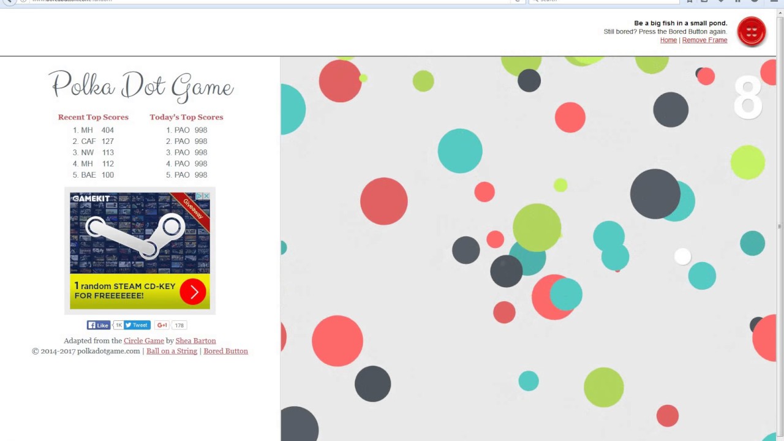Image resolution: width=784 pixels, height=441 pixels.
Task: Click 'Be a big fish' tagline
Action: pyautogui.click(x=680, y=23)
